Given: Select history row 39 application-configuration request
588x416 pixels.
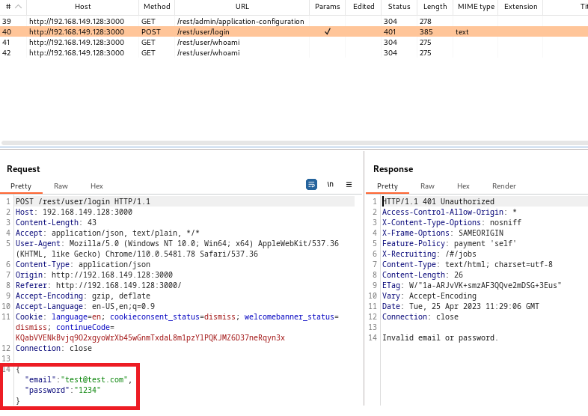Looking at the screenshot, I should (x=294, y=22).
